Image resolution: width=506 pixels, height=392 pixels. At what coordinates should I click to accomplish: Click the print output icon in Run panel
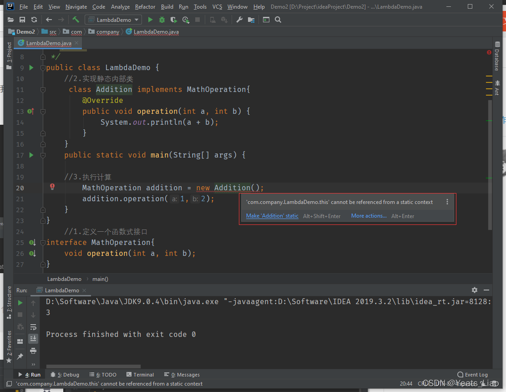(33, 351)
